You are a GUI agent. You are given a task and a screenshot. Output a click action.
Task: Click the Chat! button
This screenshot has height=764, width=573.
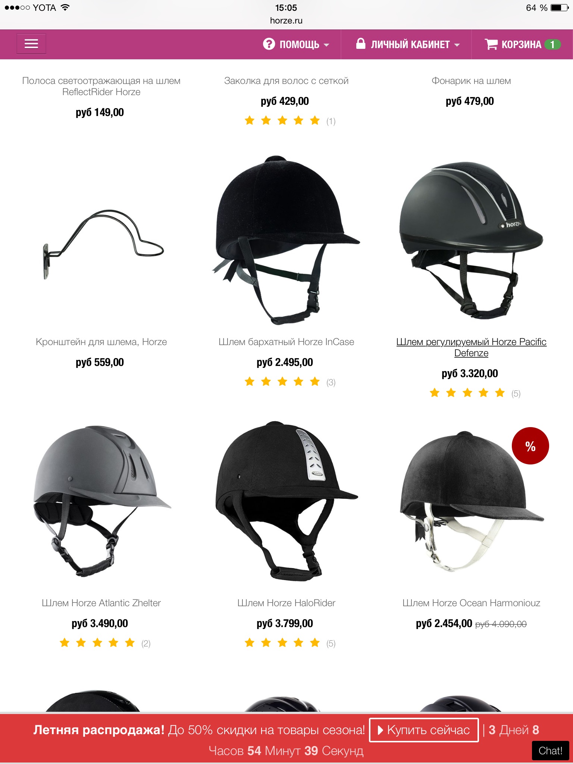(x=550, y=751)
